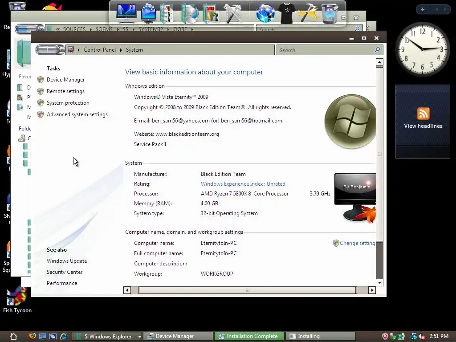456x342 pixels.
Task: Switch to the Installing taskbar button
Action: (320, 337)
